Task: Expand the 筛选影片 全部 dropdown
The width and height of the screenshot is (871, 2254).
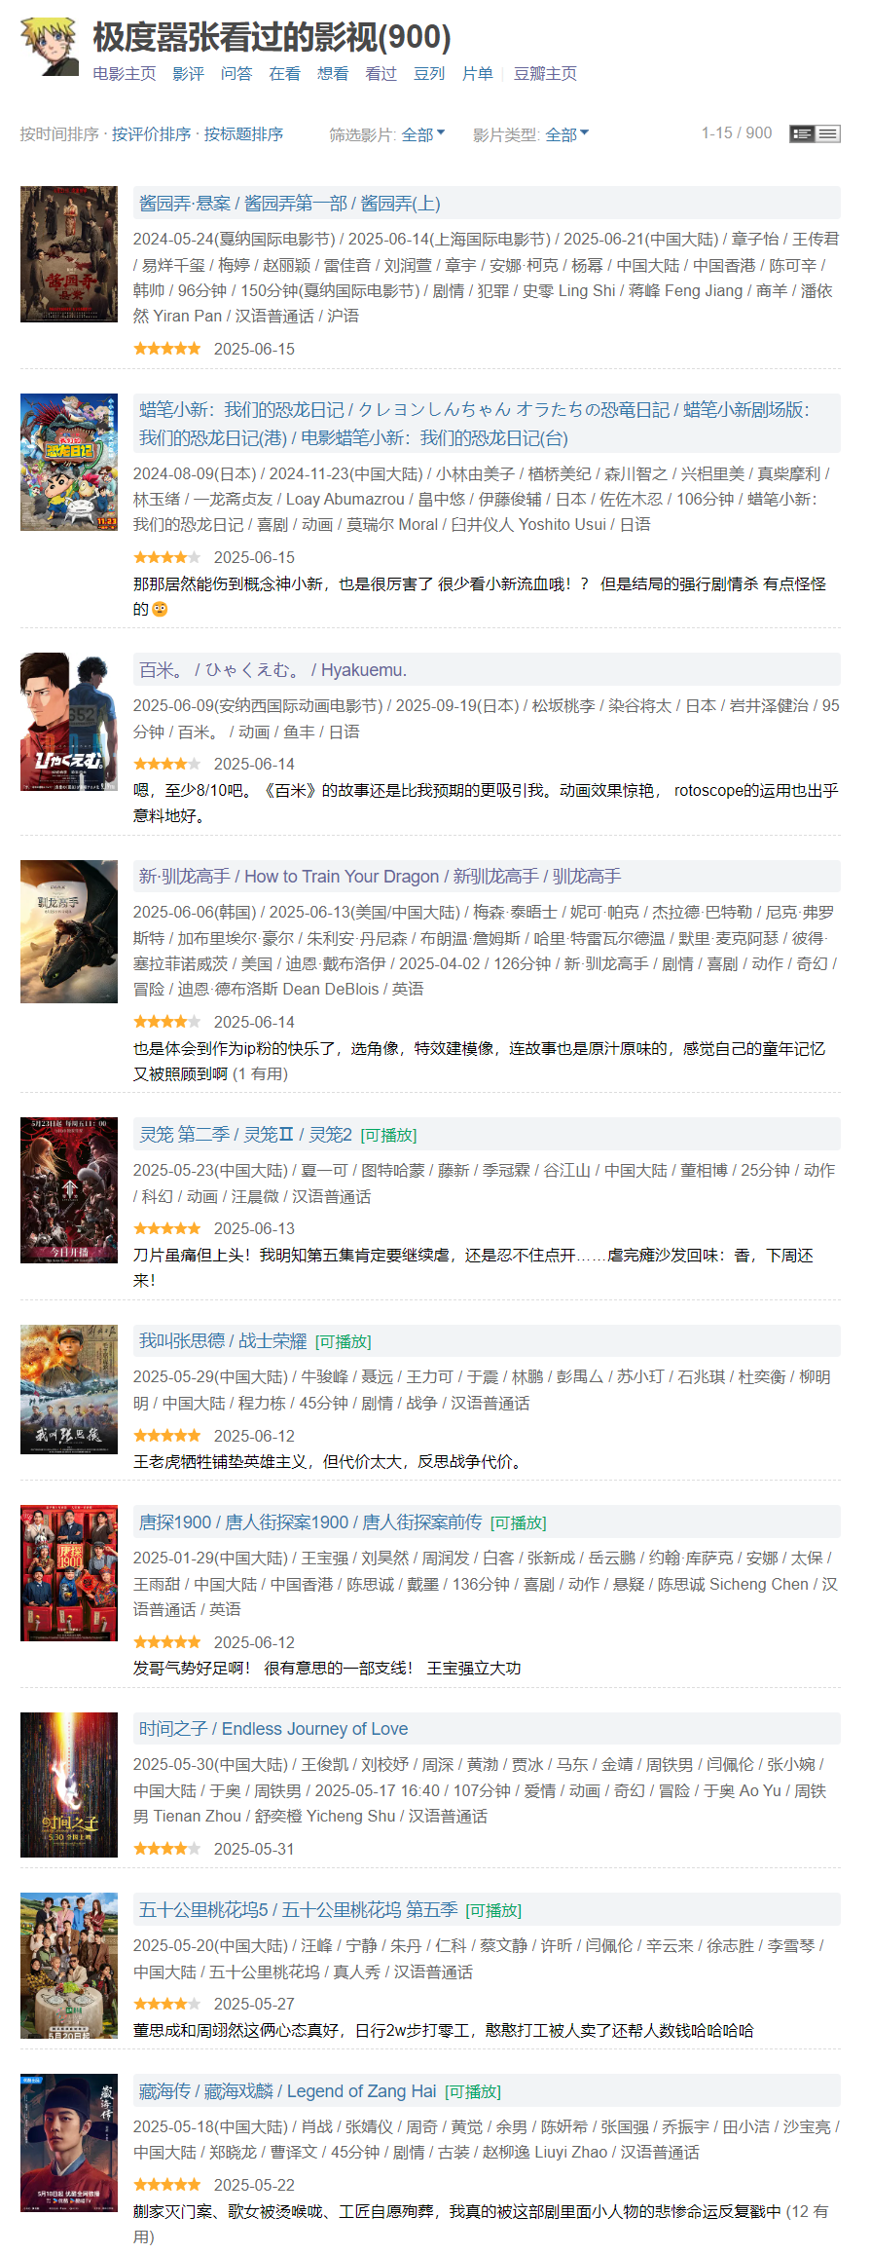Action: pos(423,134)
